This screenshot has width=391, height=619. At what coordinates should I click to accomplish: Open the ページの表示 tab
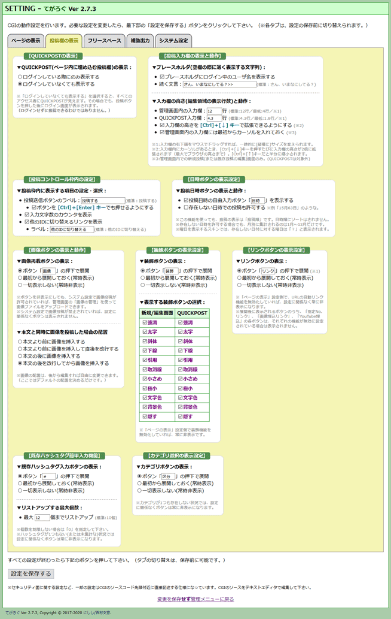pyautogui.click(x=26, y=41)
